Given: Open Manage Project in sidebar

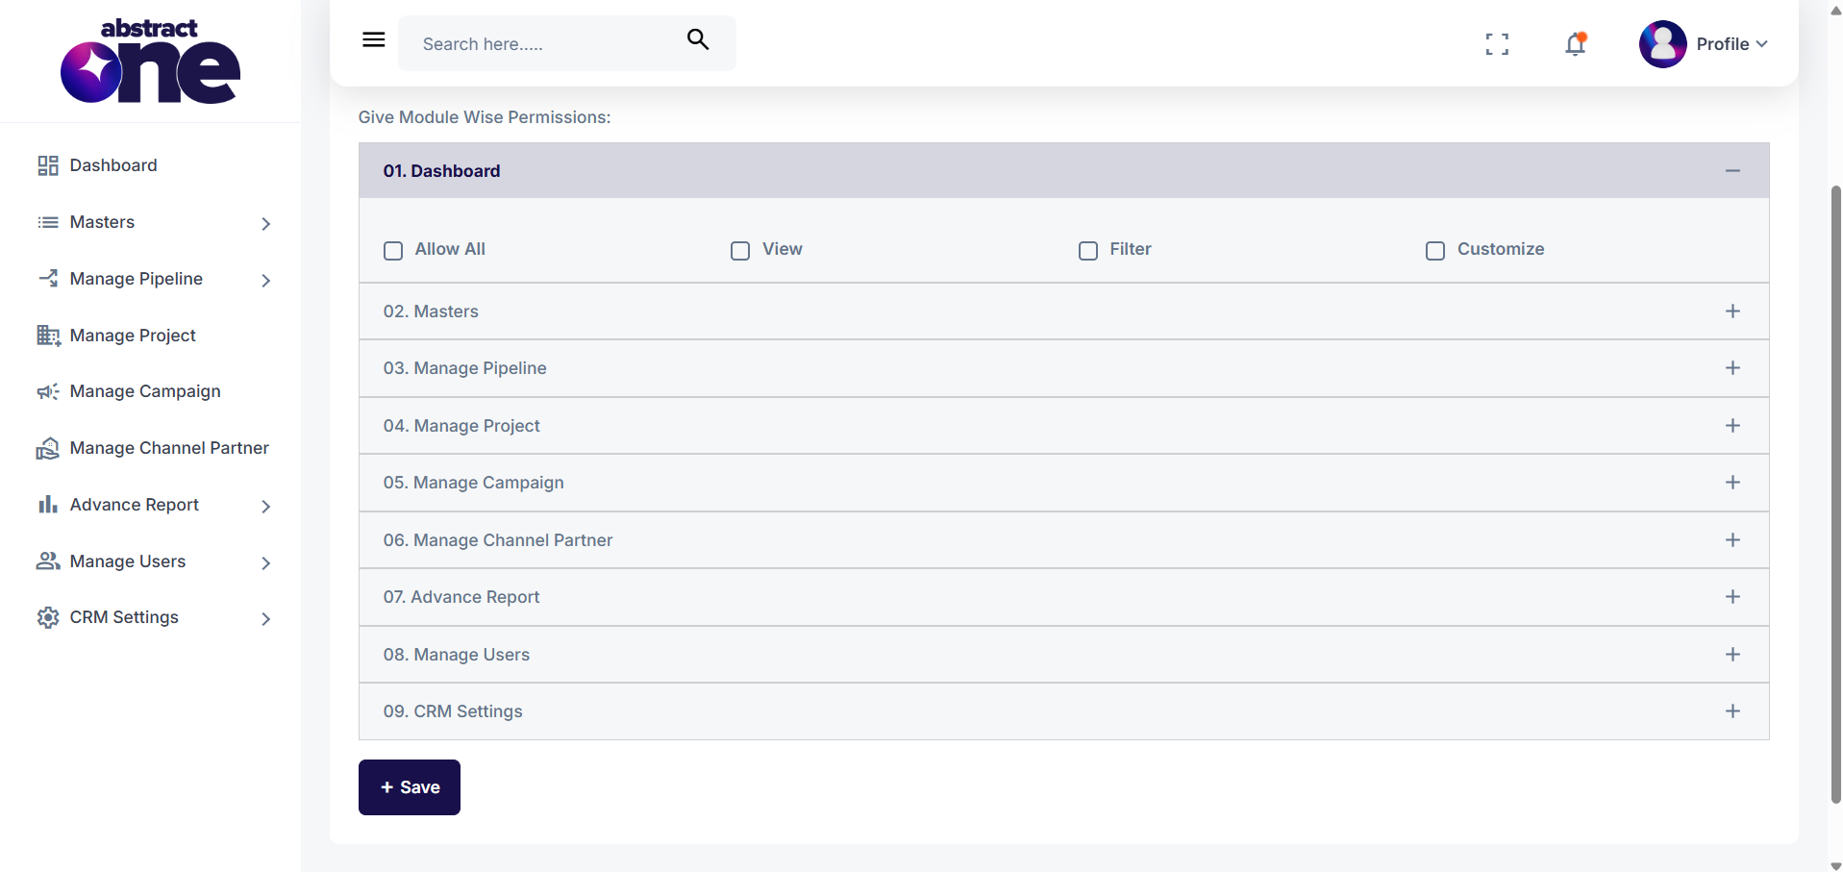Looking at the screenshot, I should (133, 336).
